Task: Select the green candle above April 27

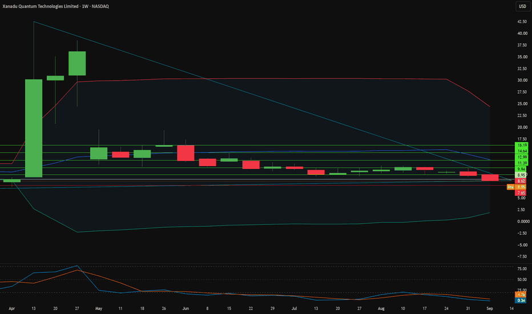Action: (x=77, y=63)
